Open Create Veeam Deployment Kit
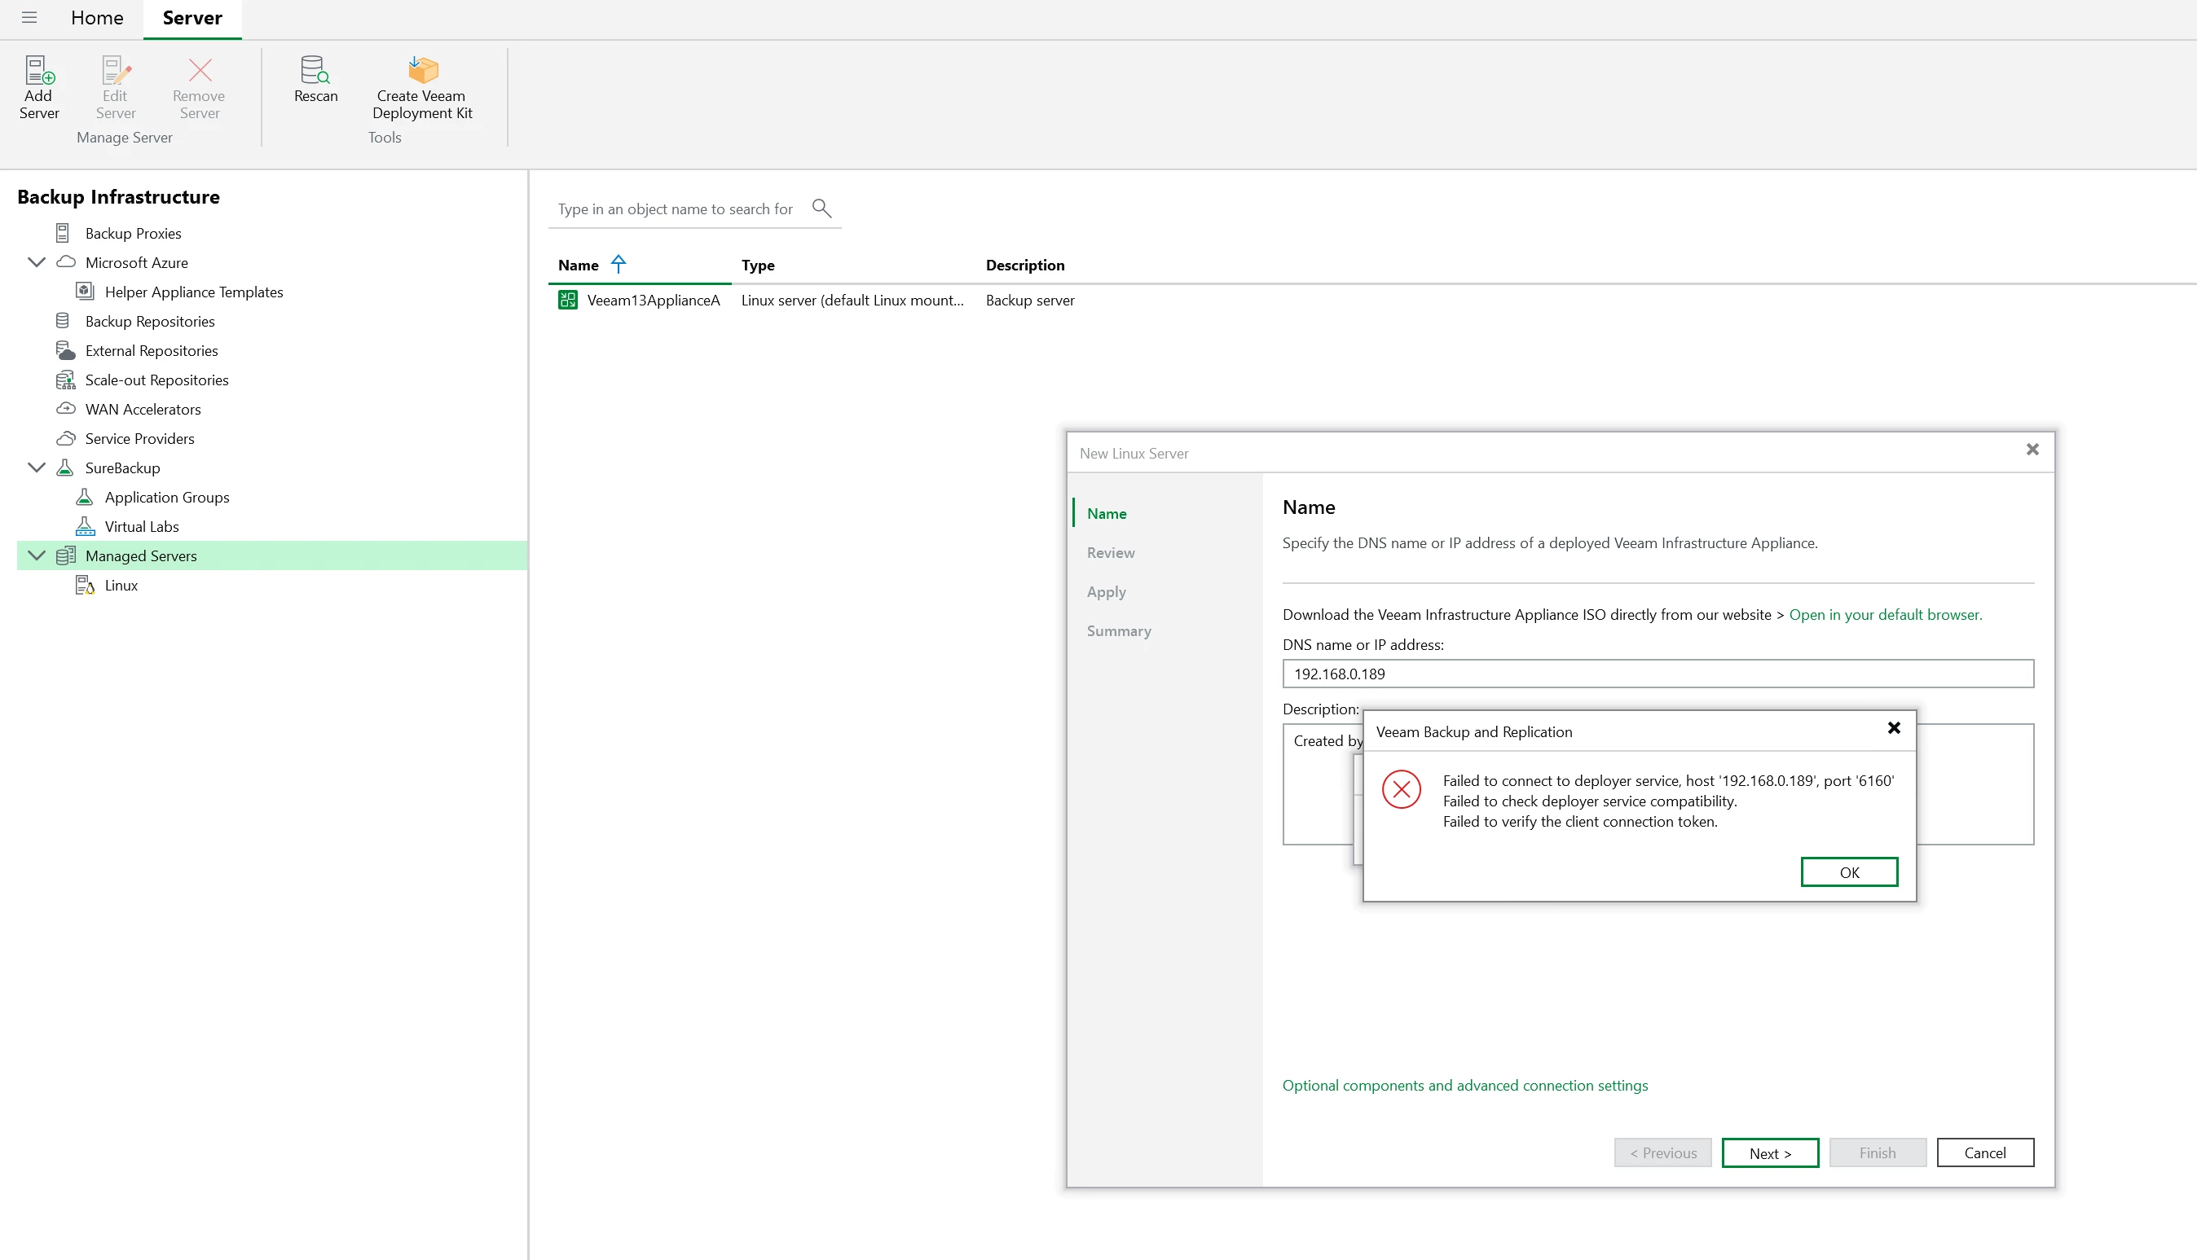The height and width of the screenshot is (1260, 2197). [x=422, y=71]
